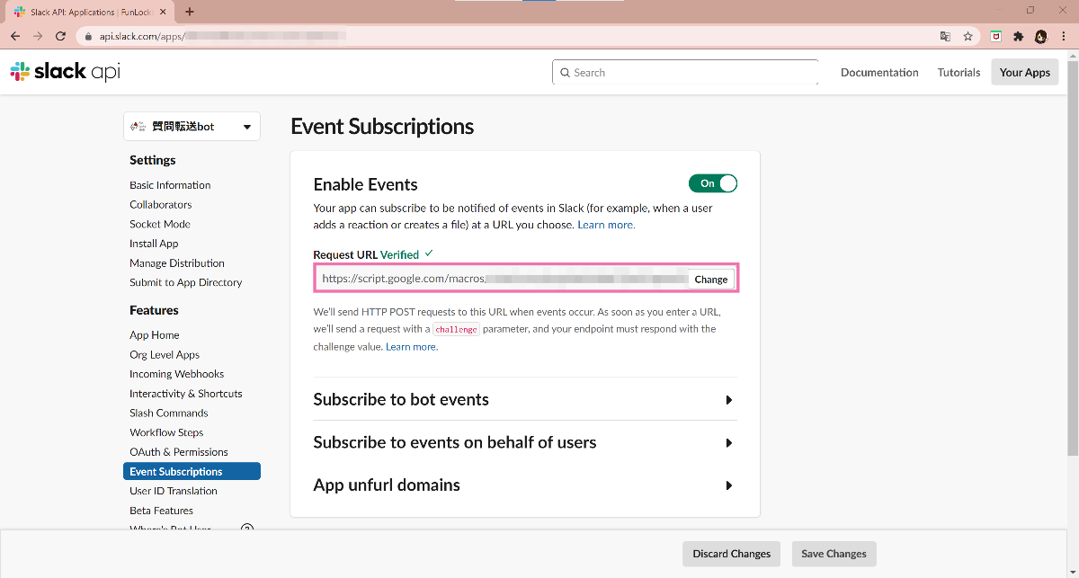The width and height of the screenshot is (1079, 578).
Task: Go back in browser history
Action: [x=15, y=36]
